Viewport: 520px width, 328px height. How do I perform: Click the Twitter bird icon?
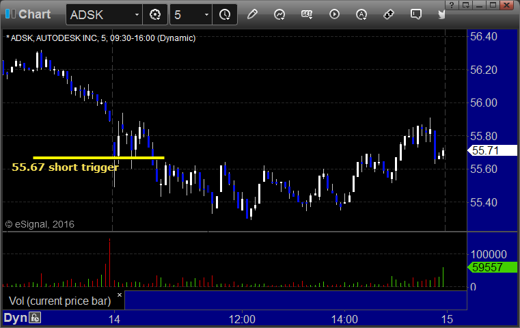coord(441,14)
